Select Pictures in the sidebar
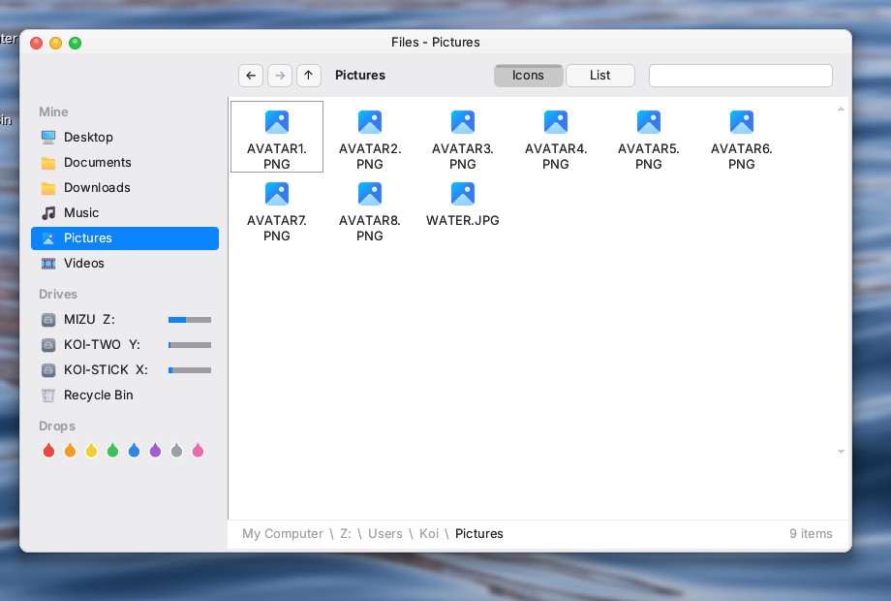 click(125, 238)
